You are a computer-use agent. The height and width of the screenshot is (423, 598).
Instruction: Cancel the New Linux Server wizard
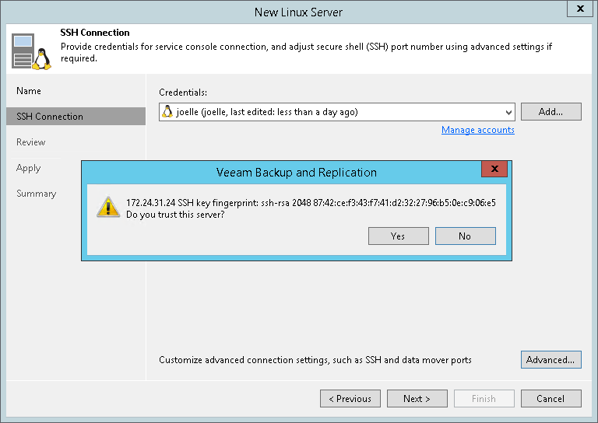click(x=551, y=399)
